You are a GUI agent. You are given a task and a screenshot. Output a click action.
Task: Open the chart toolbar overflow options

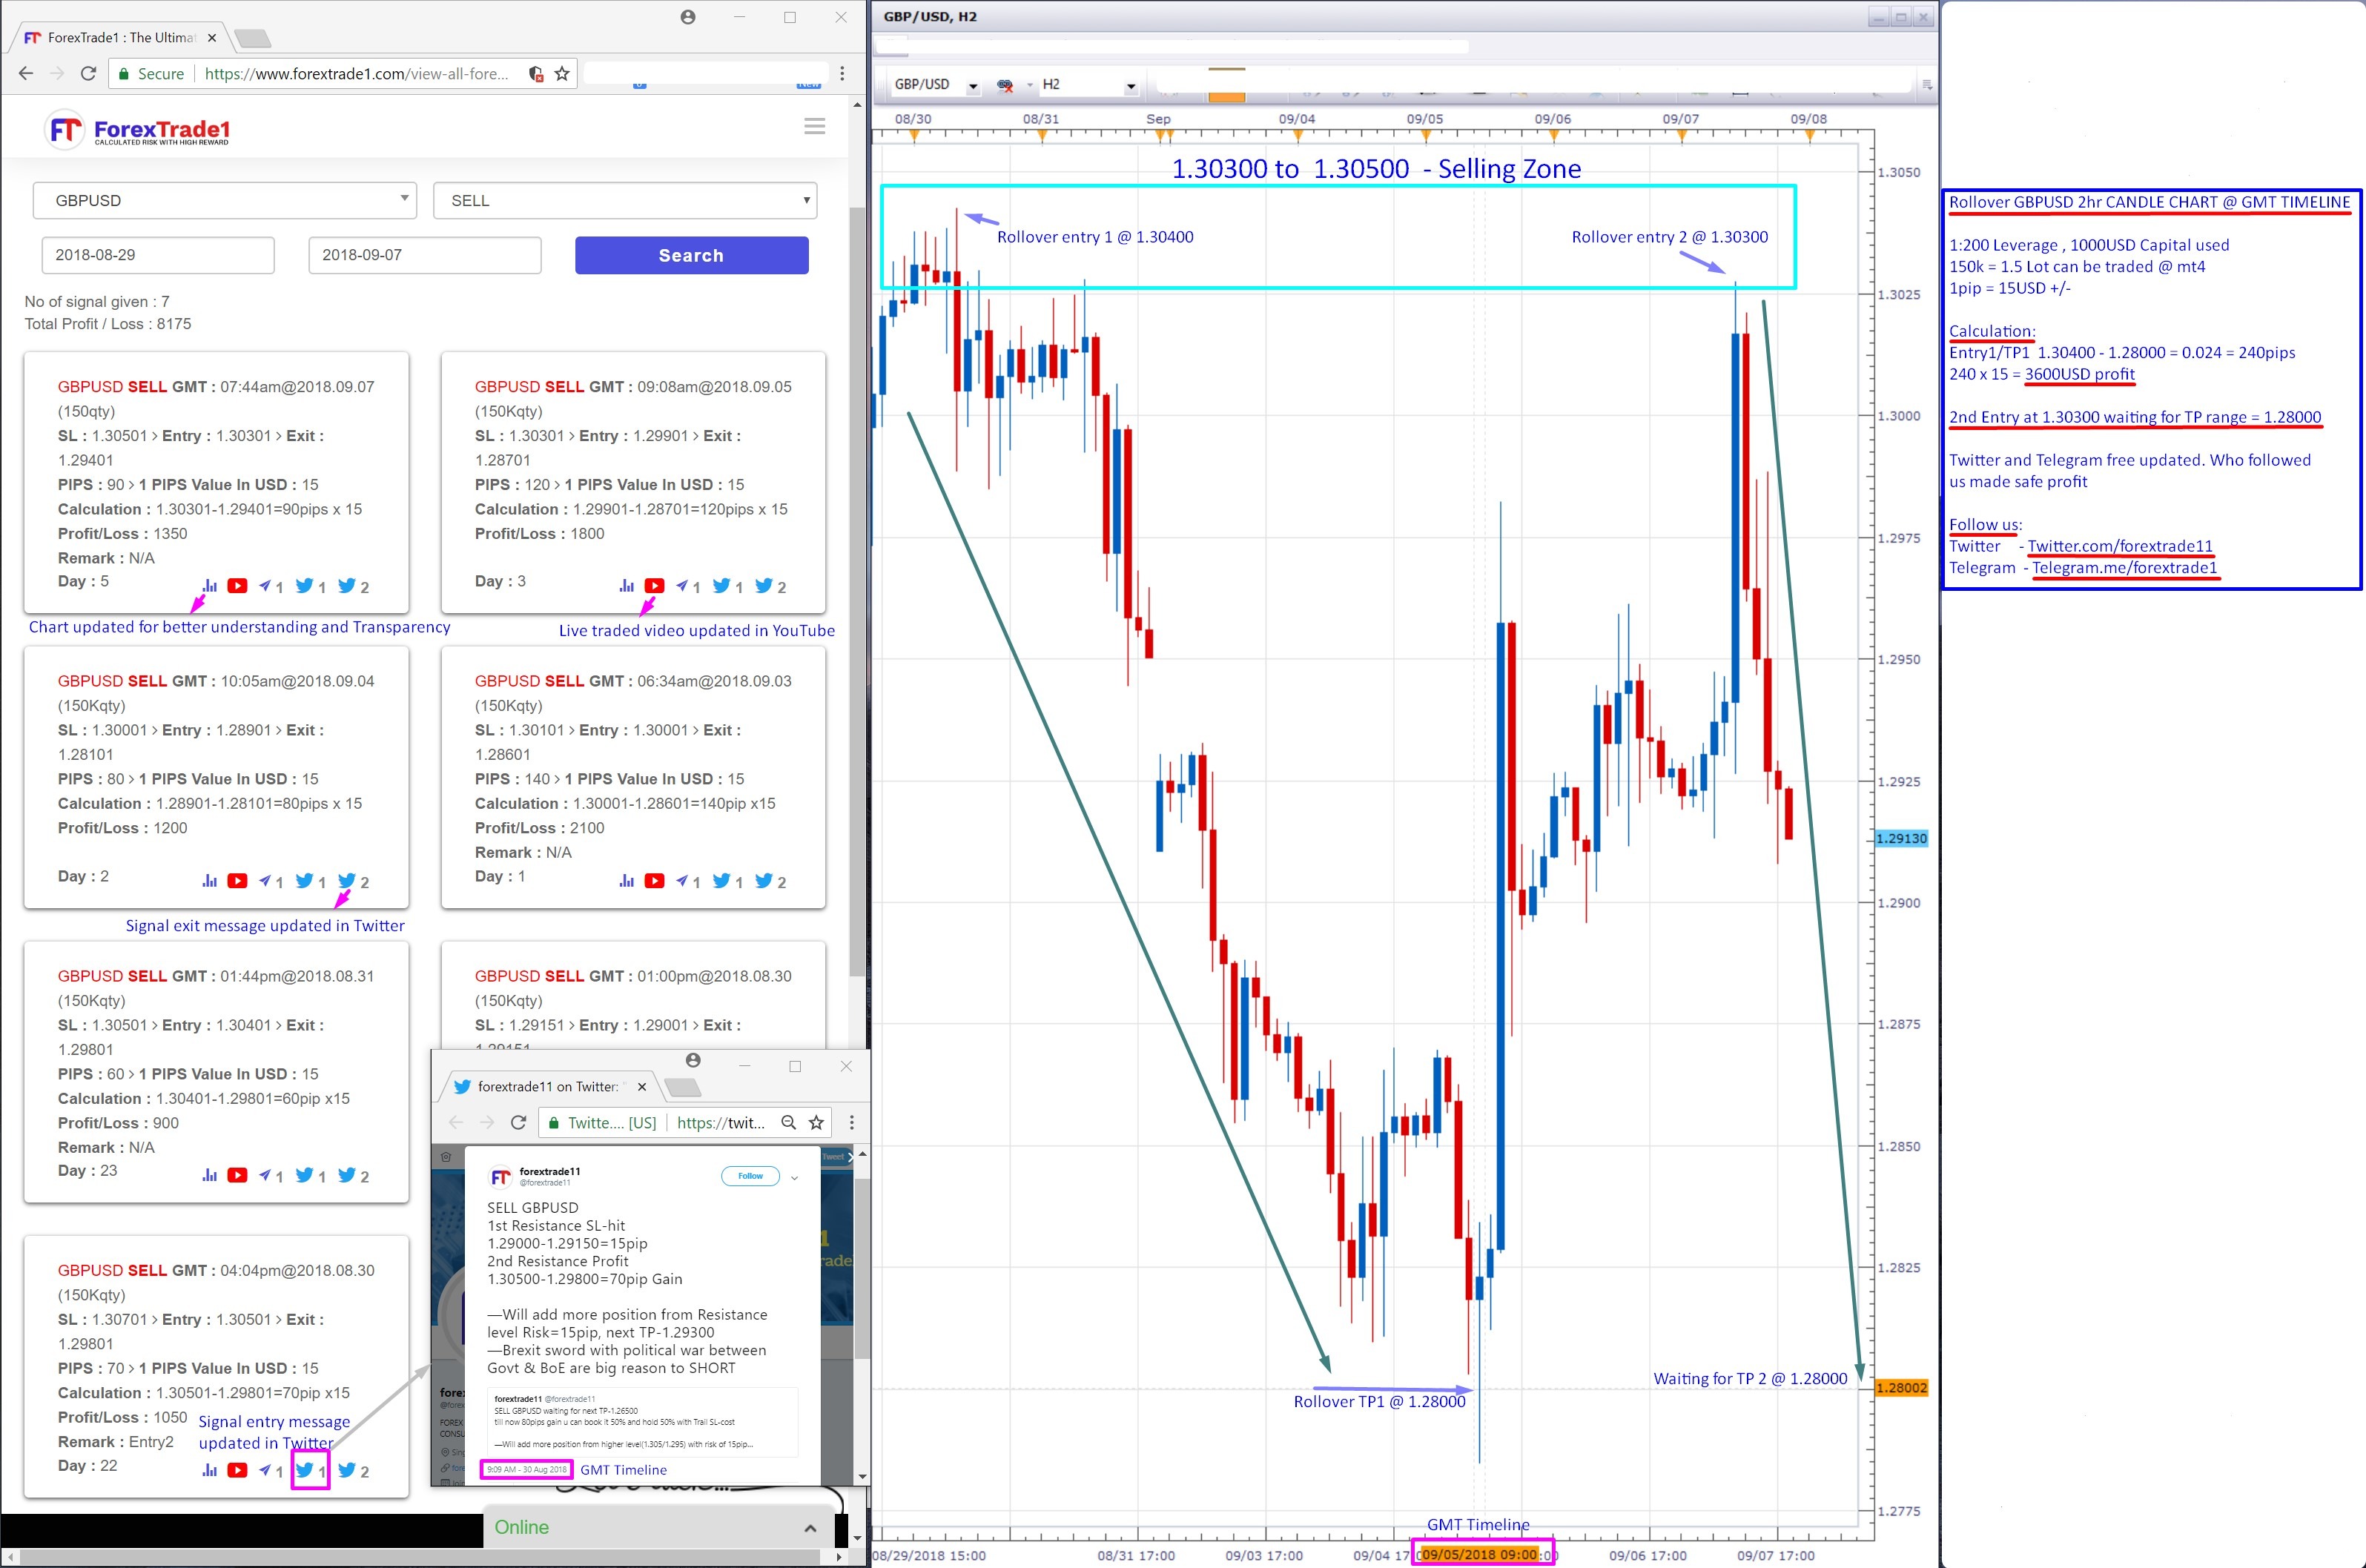(1927, 85)
